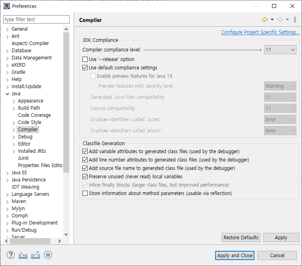Click Configure Project Specific Settings link
Image resolution: width=302 pixels, height=266 pixels.
pyautogui.click(x=260, y=32)
